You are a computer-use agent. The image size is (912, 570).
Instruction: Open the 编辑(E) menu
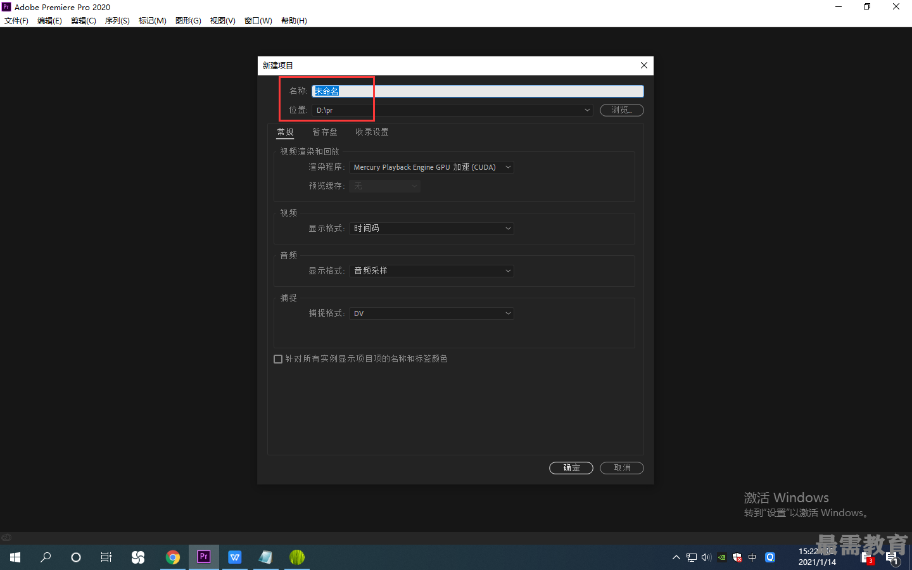click(x=49, y=21)
